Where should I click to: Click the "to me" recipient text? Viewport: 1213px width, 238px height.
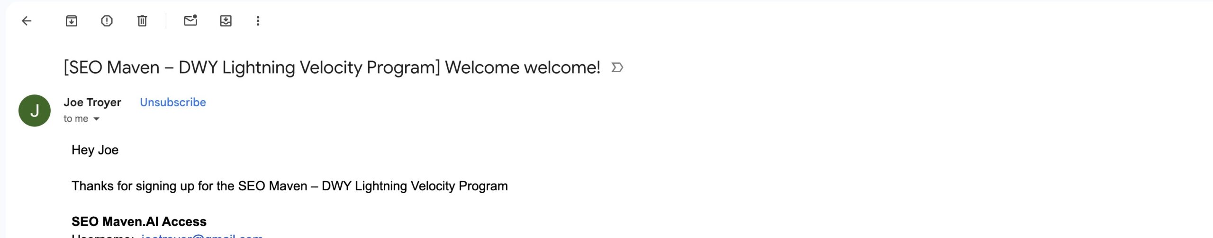[76, 119]
